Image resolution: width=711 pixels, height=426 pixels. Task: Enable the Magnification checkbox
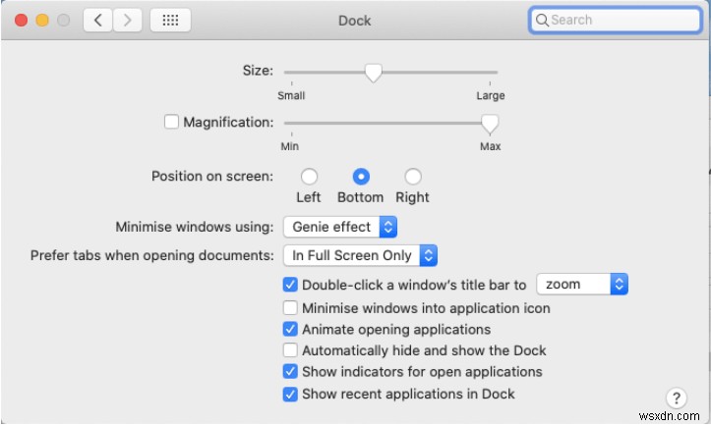click(x=171, y=122)
